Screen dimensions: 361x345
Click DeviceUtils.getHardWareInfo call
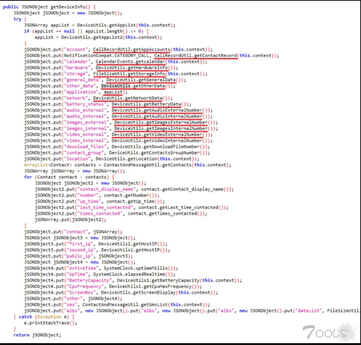coord(132,68)
